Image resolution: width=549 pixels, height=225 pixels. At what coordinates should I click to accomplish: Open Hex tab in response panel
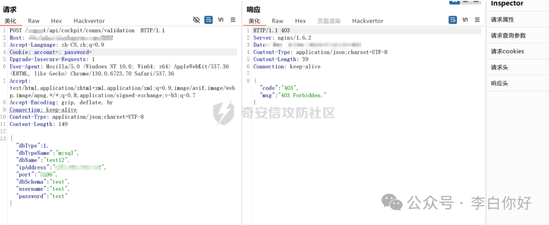300,21
